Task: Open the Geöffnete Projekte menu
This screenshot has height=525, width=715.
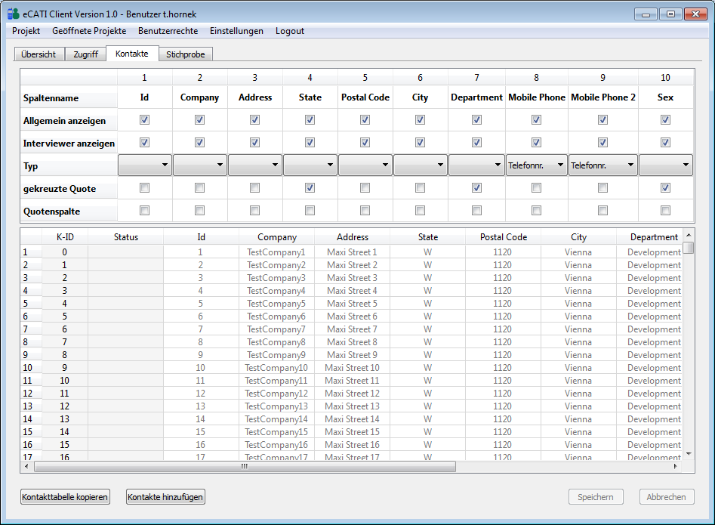Action: (x=89, y=31)
